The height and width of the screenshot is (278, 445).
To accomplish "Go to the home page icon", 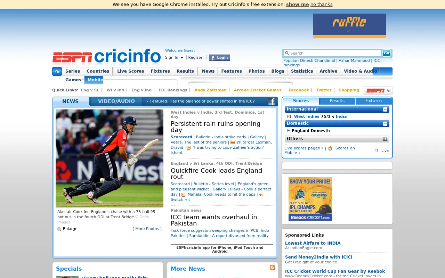I will point(57,72).
